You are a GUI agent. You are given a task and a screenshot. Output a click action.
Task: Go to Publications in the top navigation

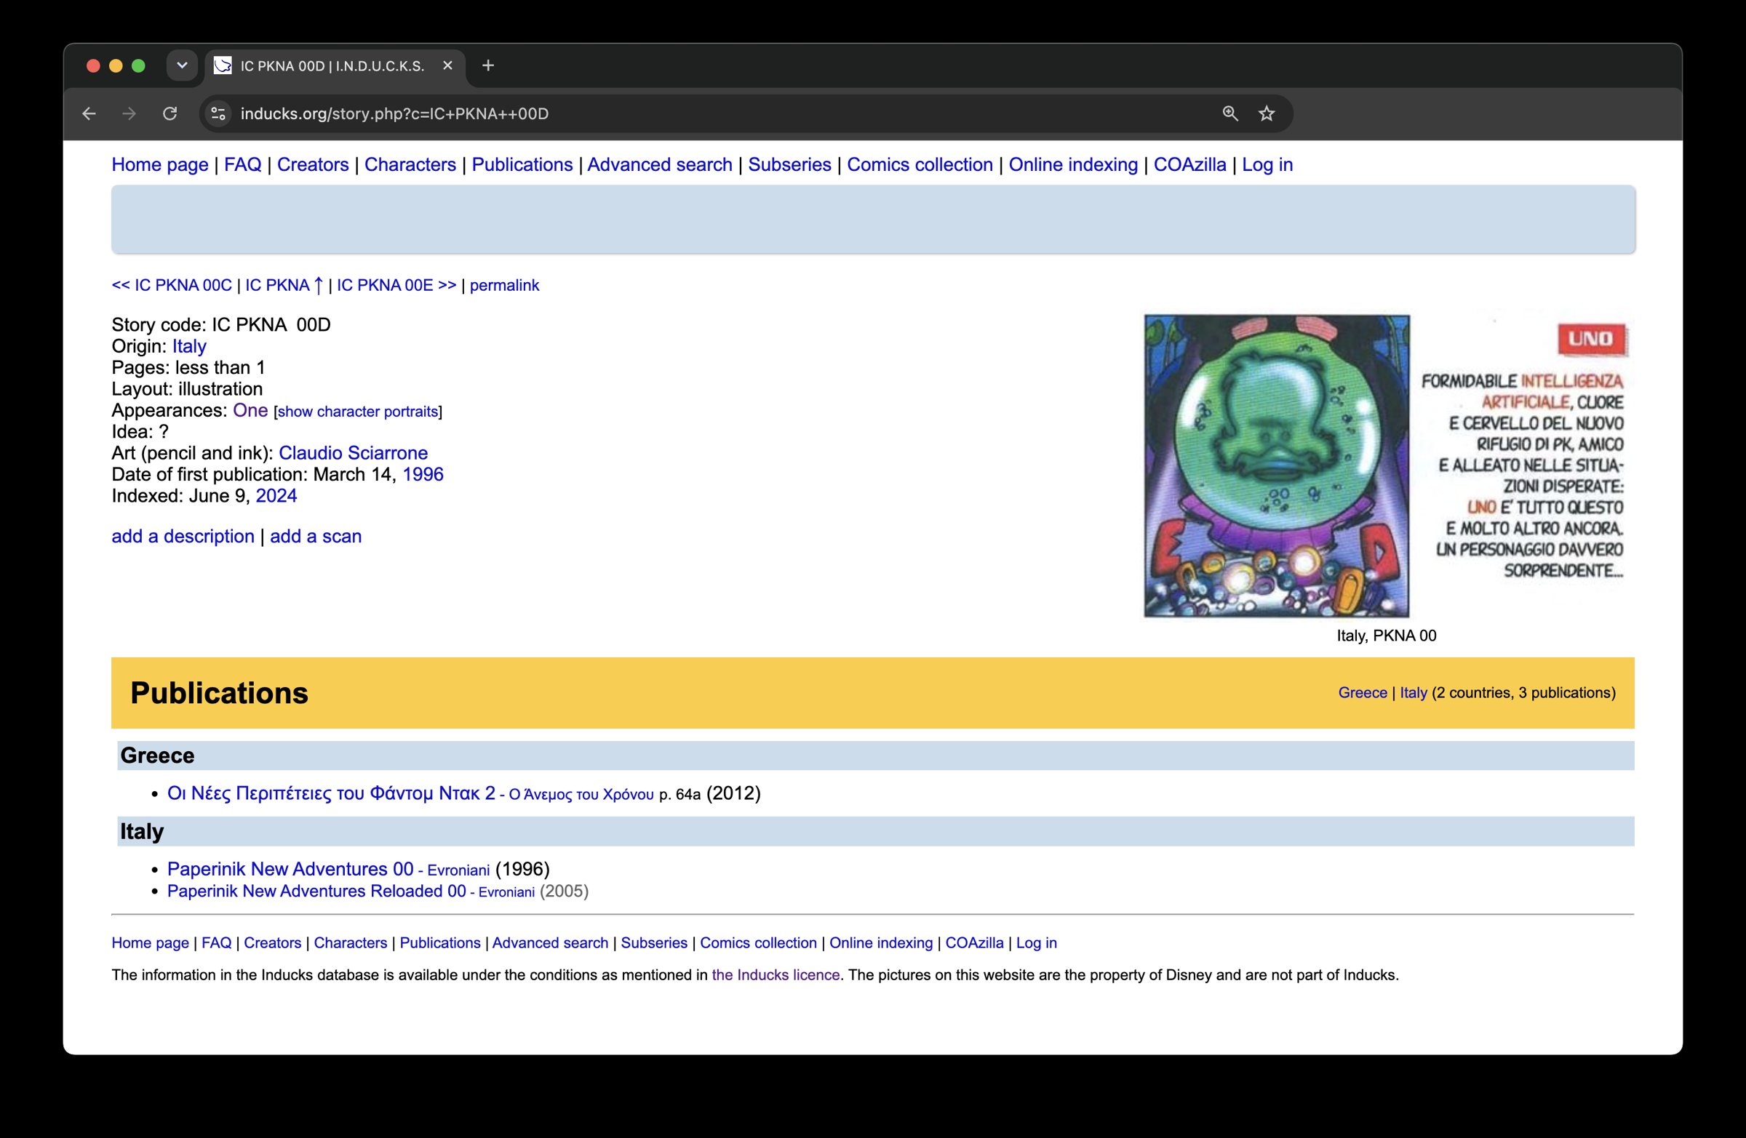click(x=522, y=164)
